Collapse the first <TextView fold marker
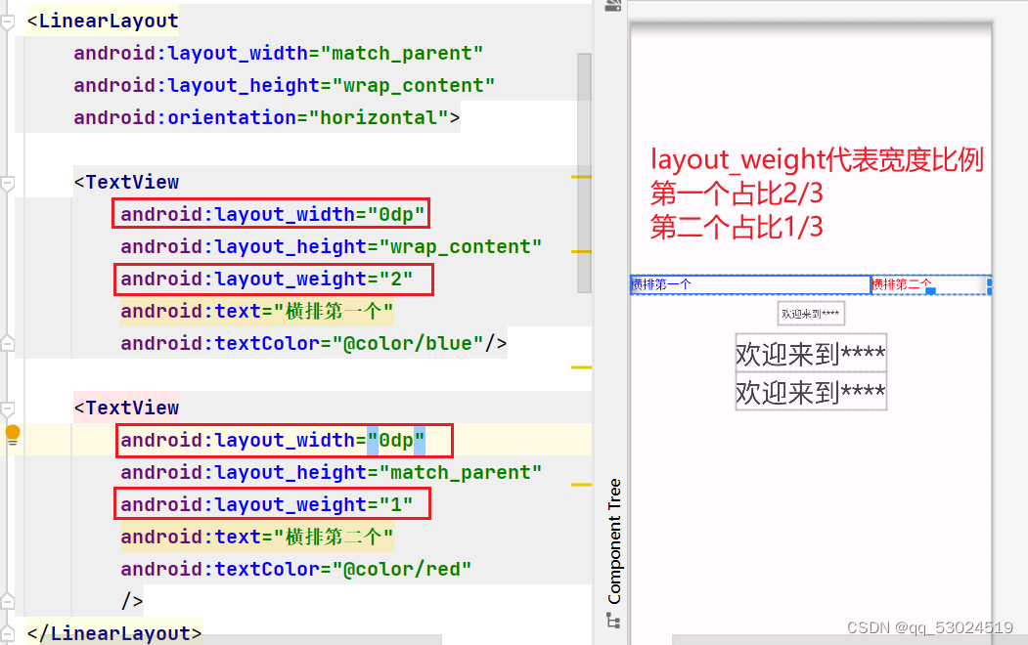Screen dimensions: 1028x645 [x=7, y=184]
